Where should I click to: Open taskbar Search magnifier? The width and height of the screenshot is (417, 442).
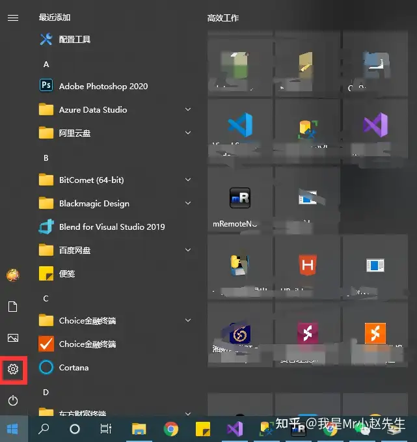tap(44, 429)
